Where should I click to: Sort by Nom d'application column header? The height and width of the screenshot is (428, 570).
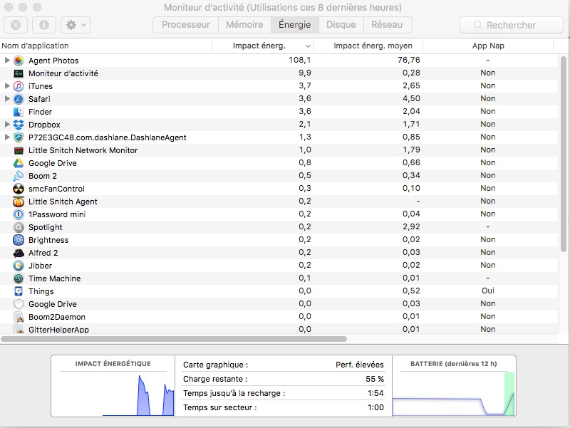pyautogui.click(x=105, y=46)
